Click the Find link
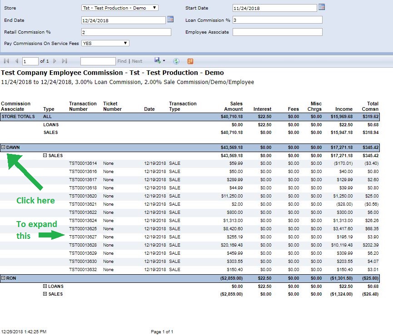The image size is (393, 336). 122,61
